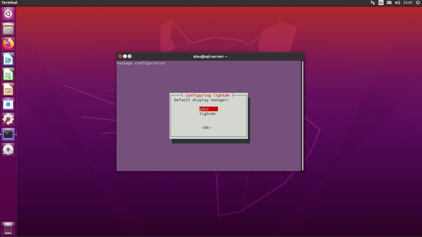Minimize the alex@sql-server terminal window

coord(125,56)
